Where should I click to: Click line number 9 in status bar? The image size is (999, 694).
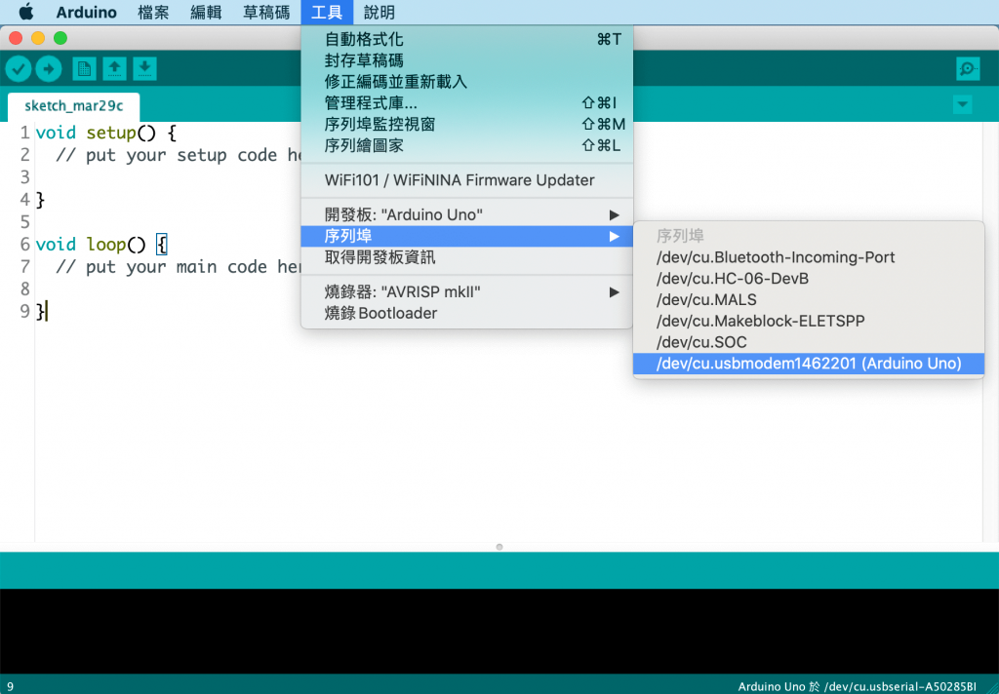(x=10, y=686)
